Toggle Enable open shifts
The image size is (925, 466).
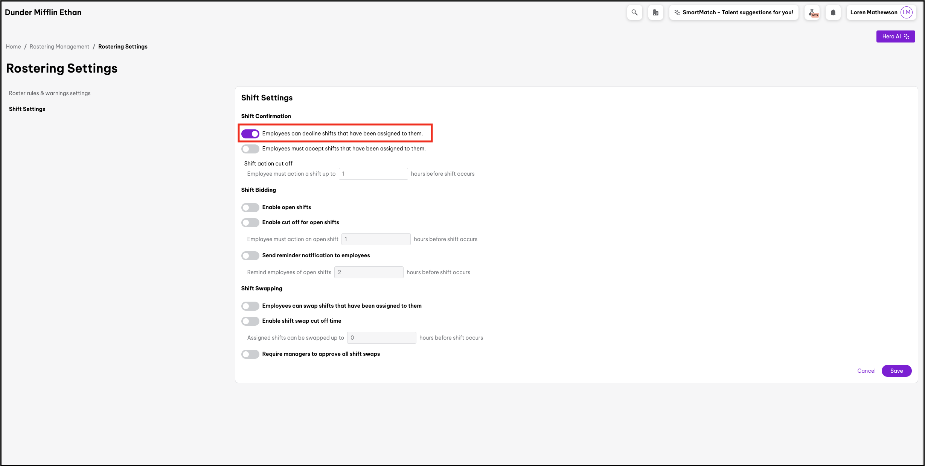(x=250, y=207)
